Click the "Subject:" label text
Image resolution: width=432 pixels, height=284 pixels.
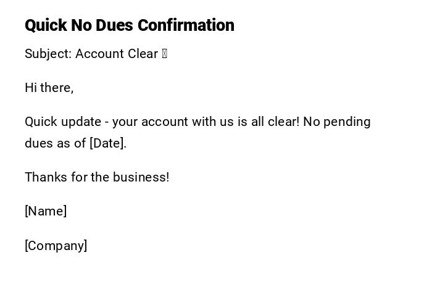click(x=48, y=54)
